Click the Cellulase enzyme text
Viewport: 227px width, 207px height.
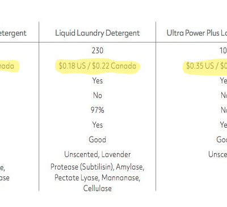click(x=98, y=188)
